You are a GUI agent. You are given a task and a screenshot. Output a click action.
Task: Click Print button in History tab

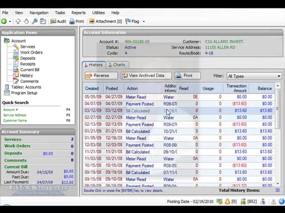pos(188,75)
